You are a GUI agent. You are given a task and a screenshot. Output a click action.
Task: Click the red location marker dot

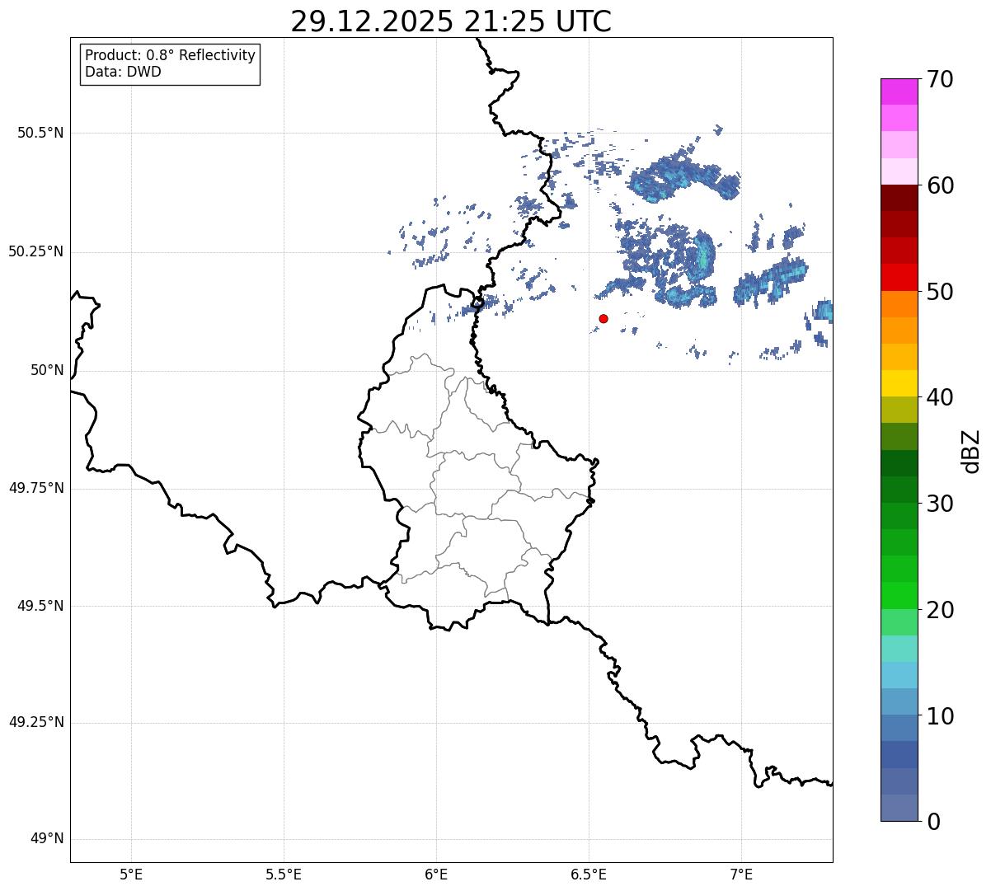pyautogui.click(x=604, y=318)
